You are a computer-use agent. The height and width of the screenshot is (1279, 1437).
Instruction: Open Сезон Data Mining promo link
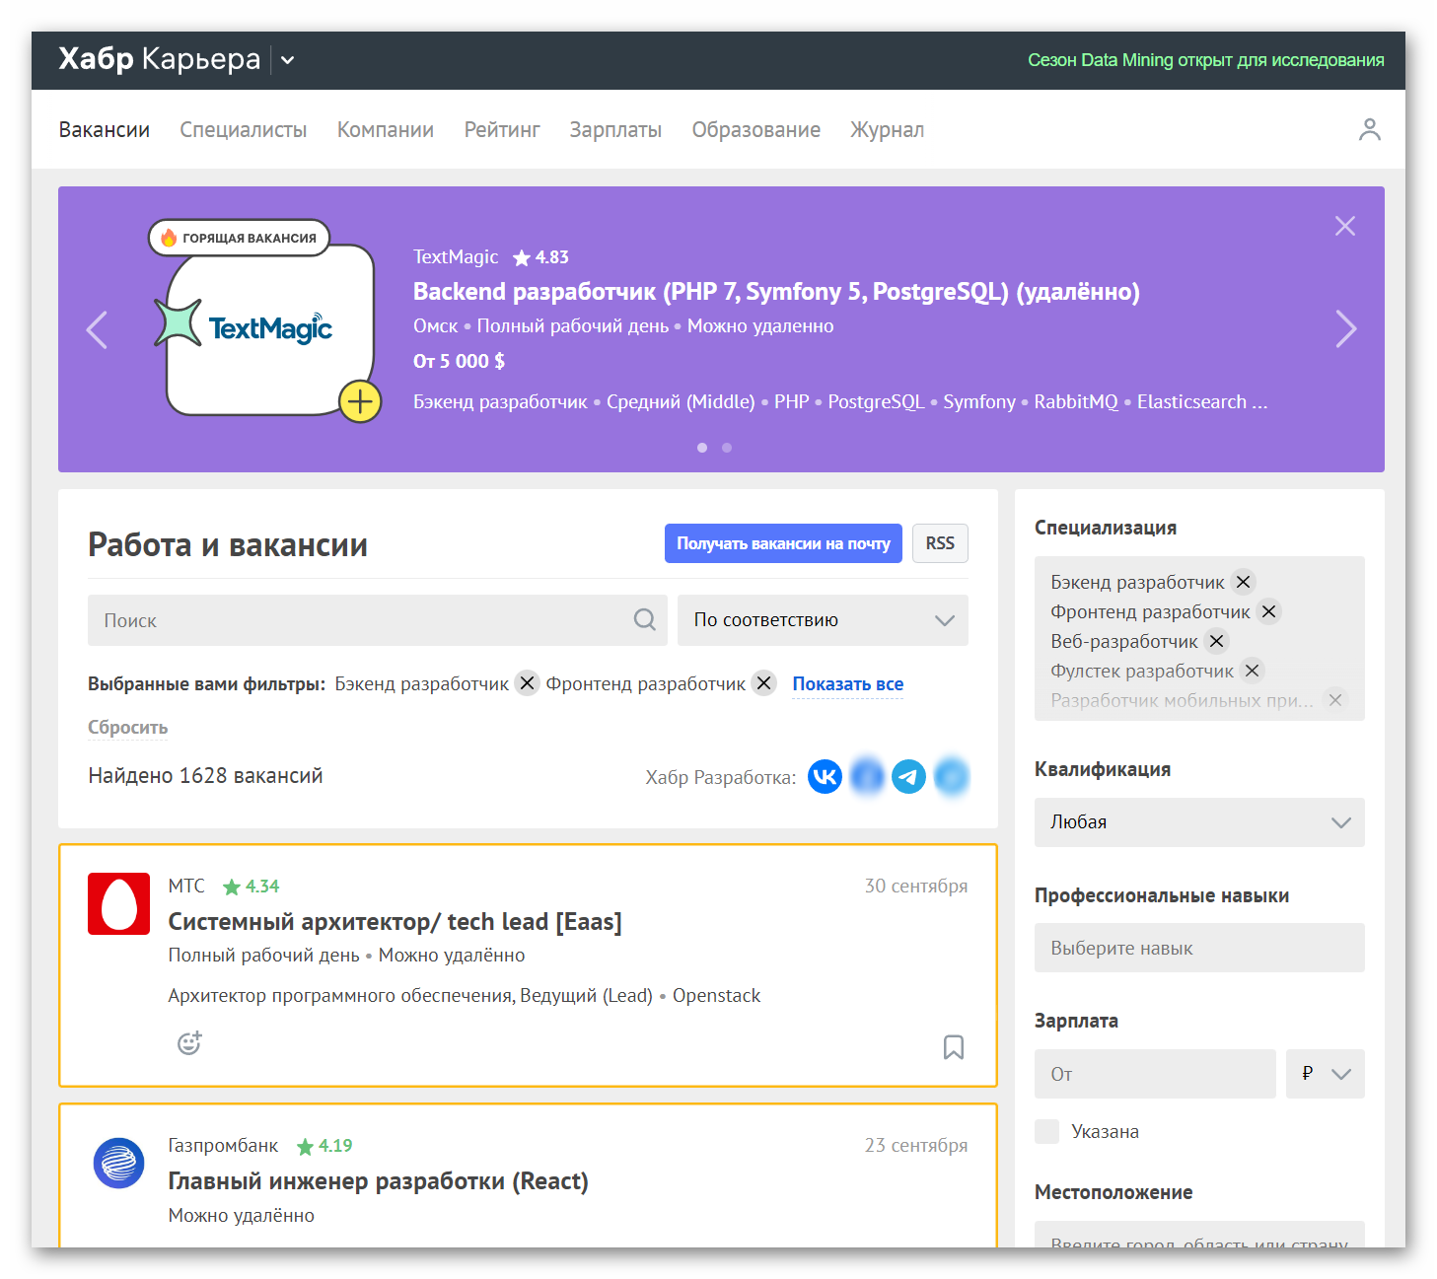[1205, 60]
